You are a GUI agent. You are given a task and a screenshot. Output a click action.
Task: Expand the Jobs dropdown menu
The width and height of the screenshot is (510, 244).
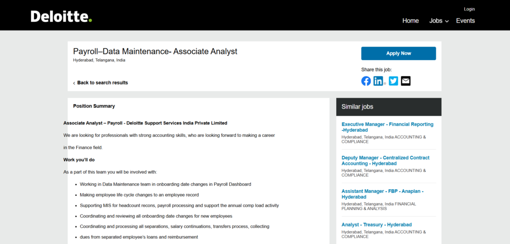[x=439, y=21]
